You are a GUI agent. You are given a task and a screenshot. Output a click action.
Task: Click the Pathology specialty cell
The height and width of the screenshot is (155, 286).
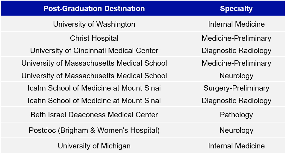236,115
